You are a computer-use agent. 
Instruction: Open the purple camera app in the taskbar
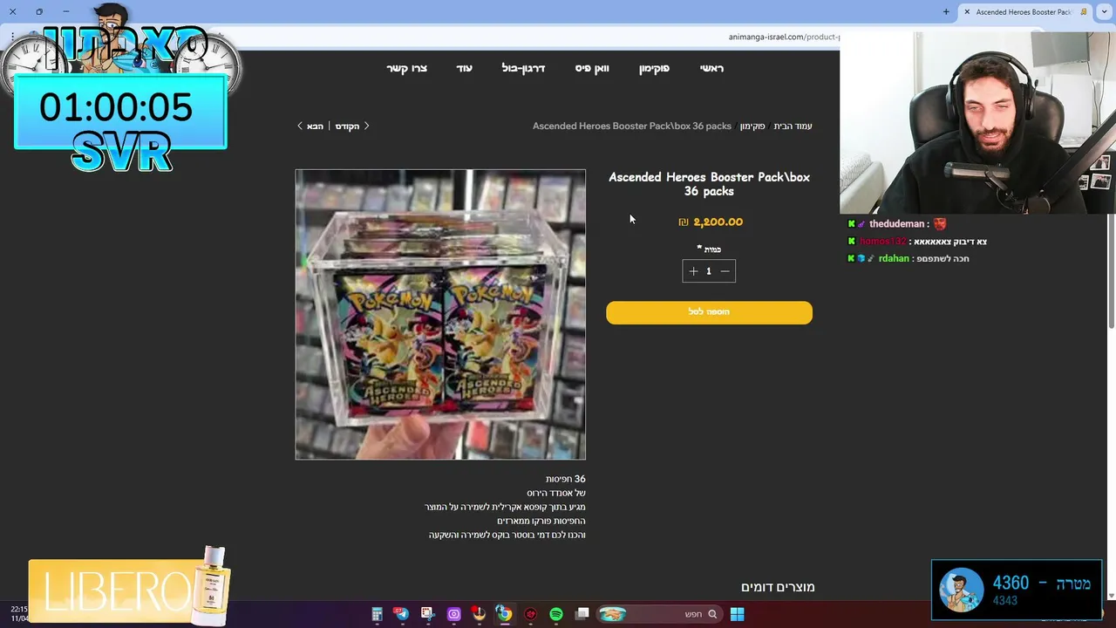point(453,614)
